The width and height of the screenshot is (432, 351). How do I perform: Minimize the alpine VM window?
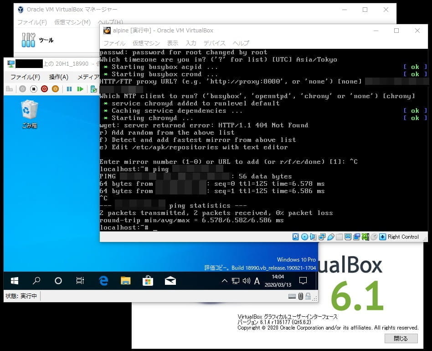click(x=376, y=31)
